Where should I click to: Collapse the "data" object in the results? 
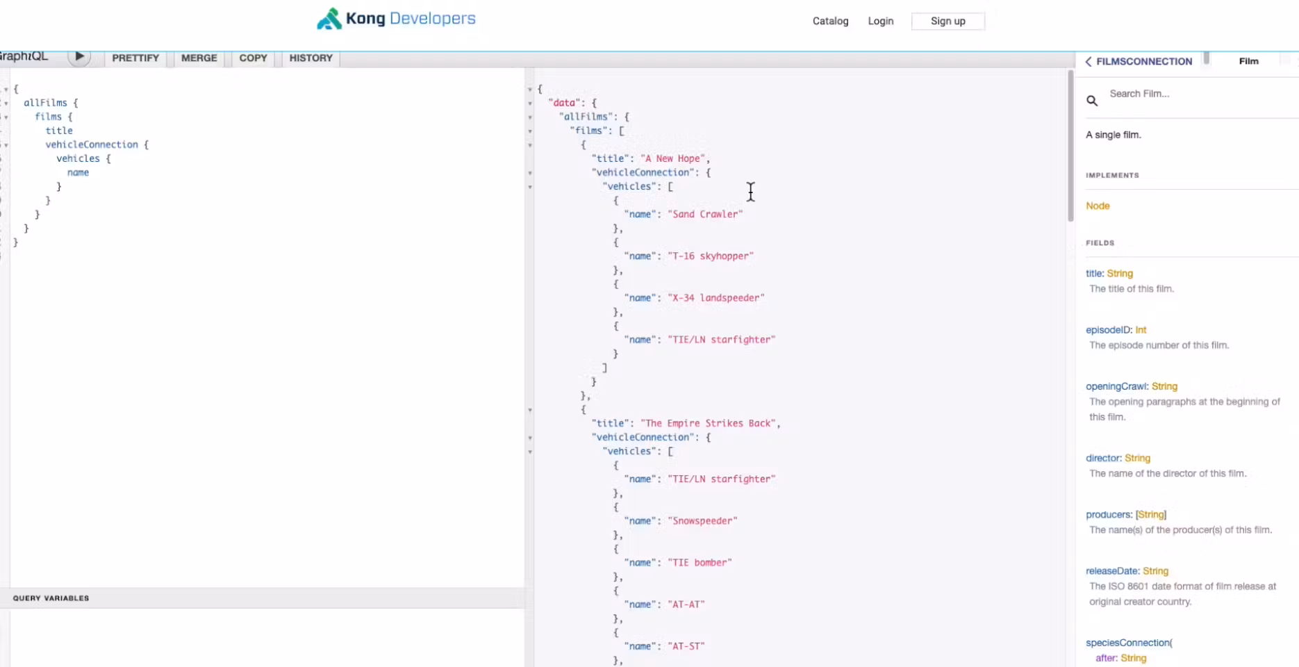[x=530, y=104]
